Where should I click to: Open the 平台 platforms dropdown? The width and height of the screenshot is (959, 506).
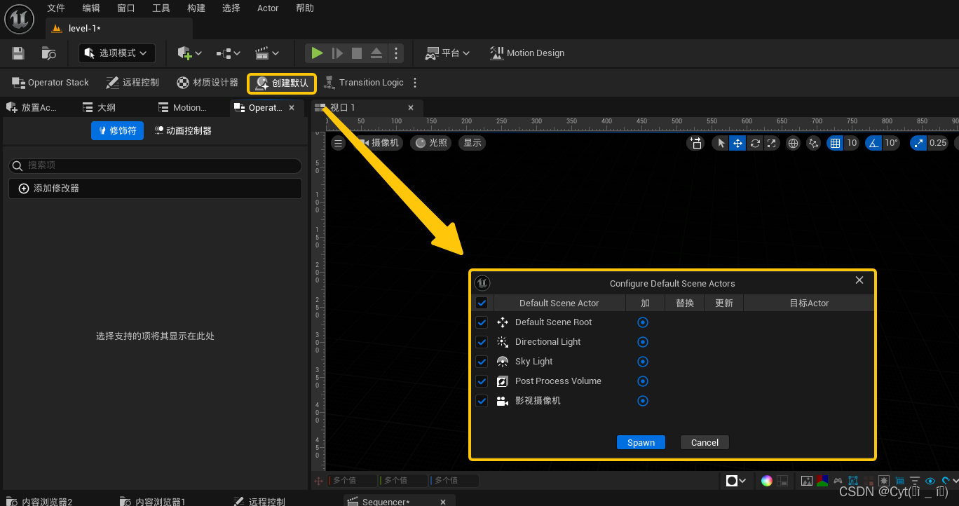point(447,53)
